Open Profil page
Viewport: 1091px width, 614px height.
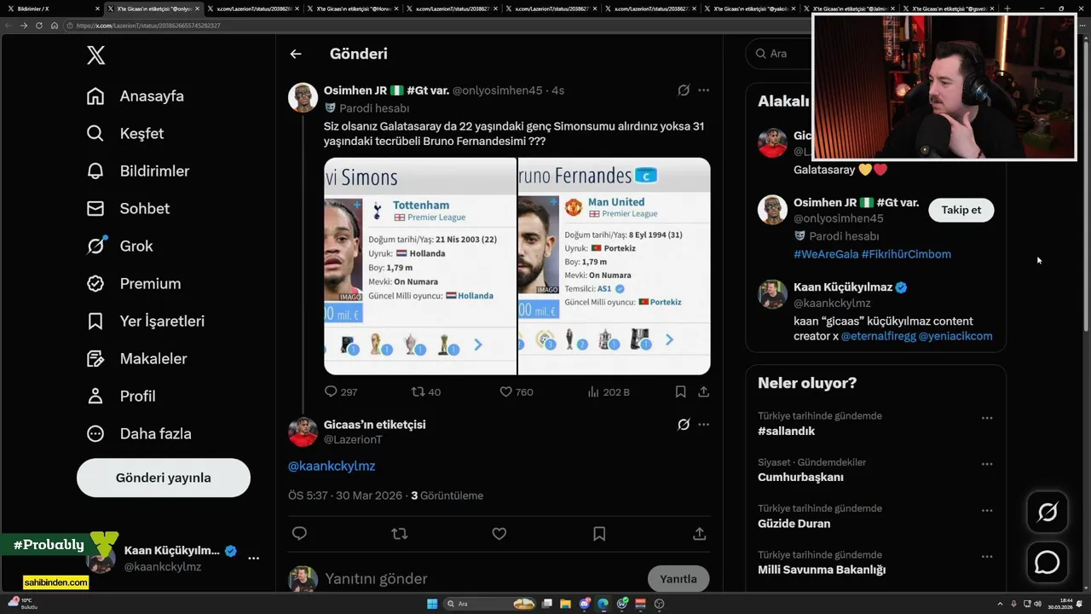121,397
